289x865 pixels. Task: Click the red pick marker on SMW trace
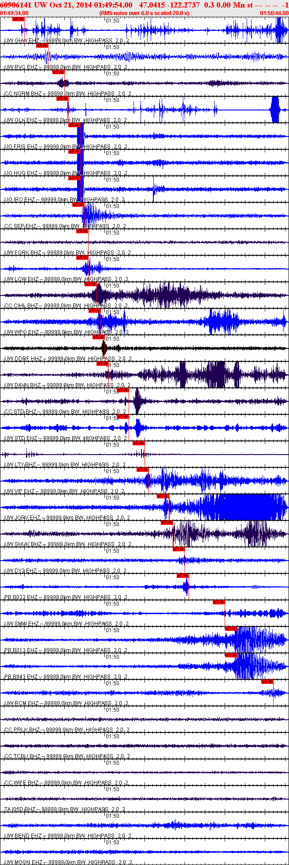[219, 602]
